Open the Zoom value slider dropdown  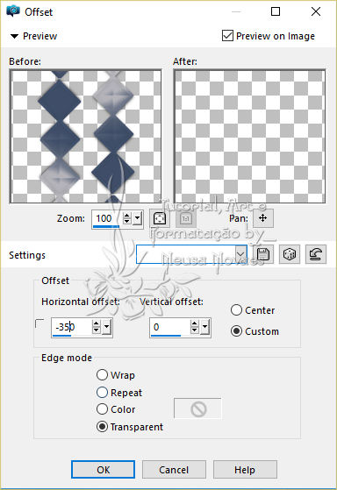[x=138, y=218]
